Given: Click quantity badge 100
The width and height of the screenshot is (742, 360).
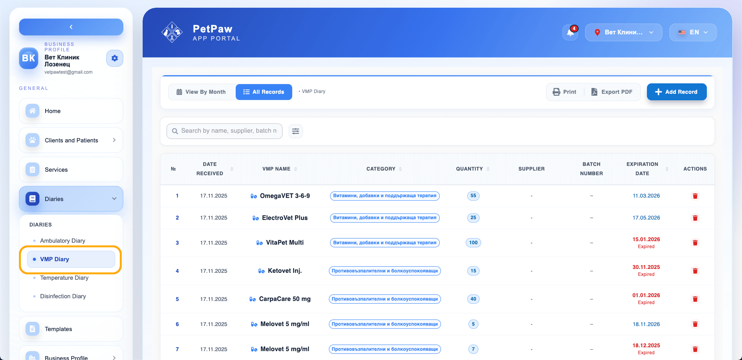Looking at the screenshot, I should click(x=473, y=243).
